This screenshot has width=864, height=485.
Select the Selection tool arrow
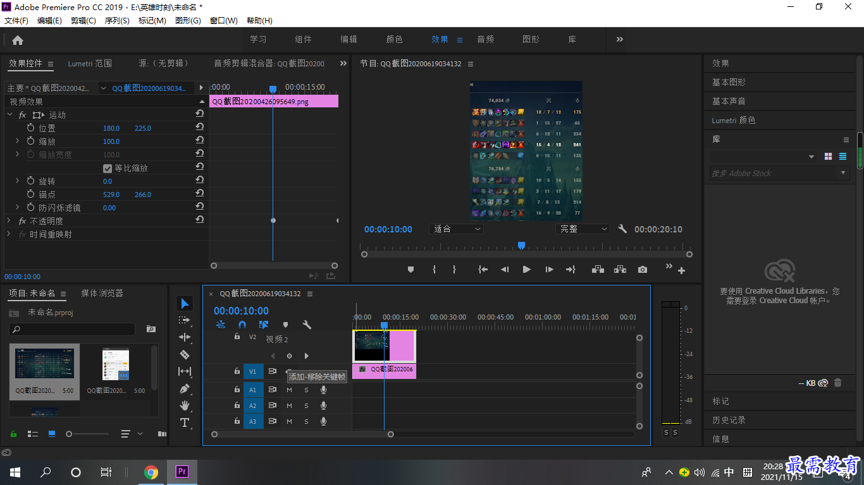point(185,304)
